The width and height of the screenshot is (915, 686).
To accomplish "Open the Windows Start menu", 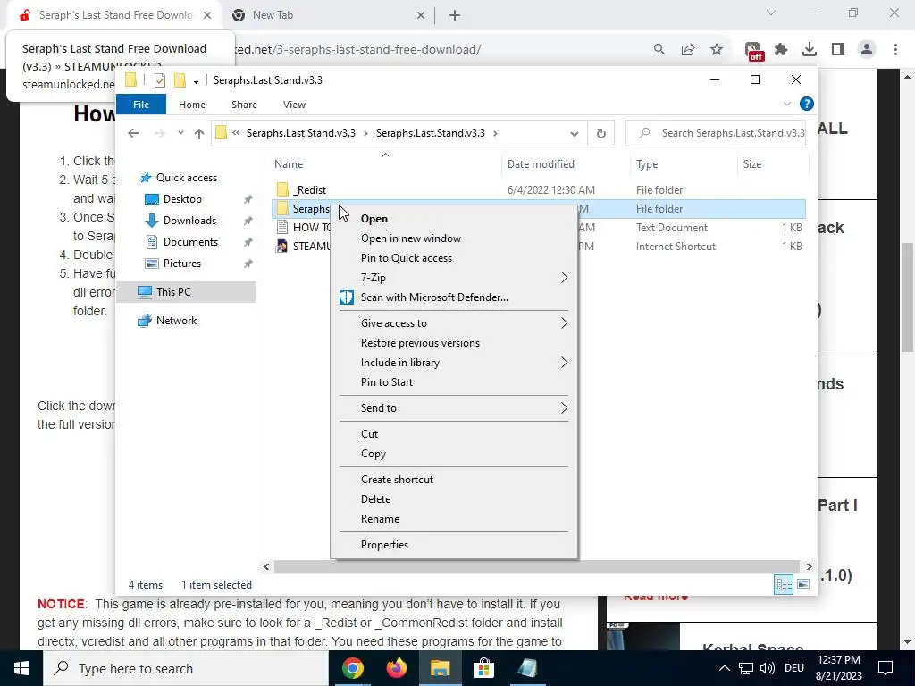I will (x=21, y=668).
